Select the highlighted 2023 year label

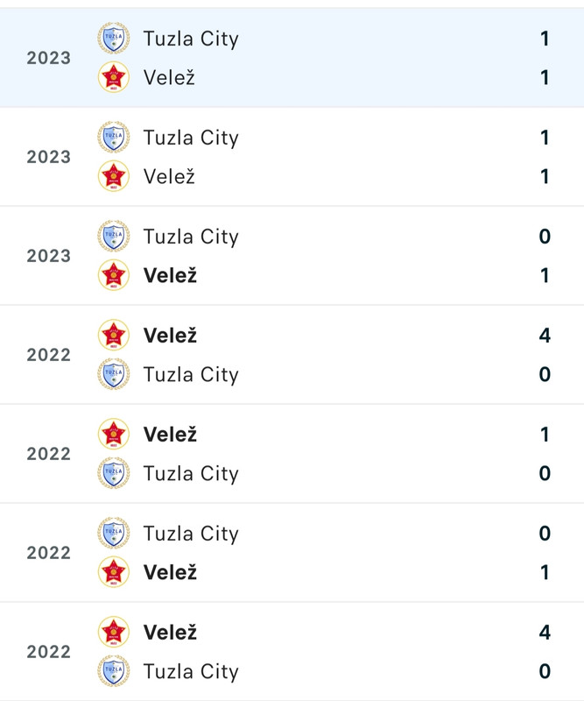tap(49, 58)
